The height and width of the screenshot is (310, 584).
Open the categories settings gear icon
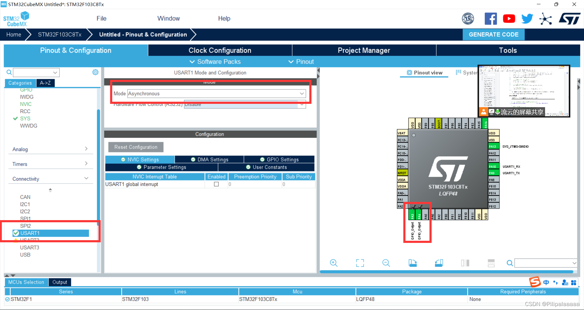point(95,72)
